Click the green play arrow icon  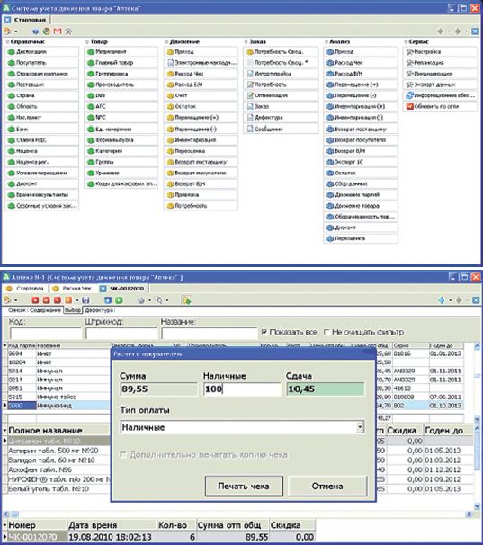[x=119, y=300]
